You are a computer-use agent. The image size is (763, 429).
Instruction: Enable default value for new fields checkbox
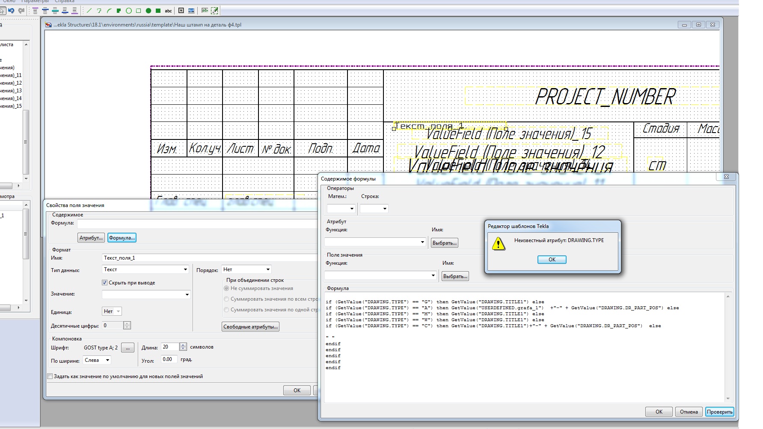(50, 376)
